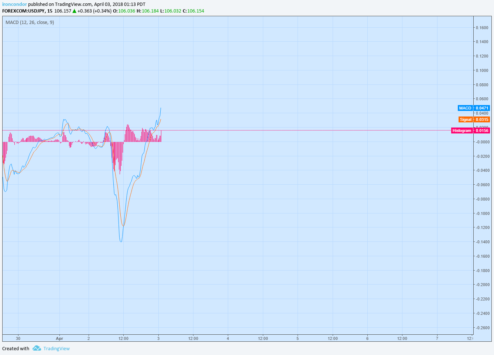This screenshot has width=494, height=355.
Task: Click the date 5 axis label
Action: pos(298,338)
